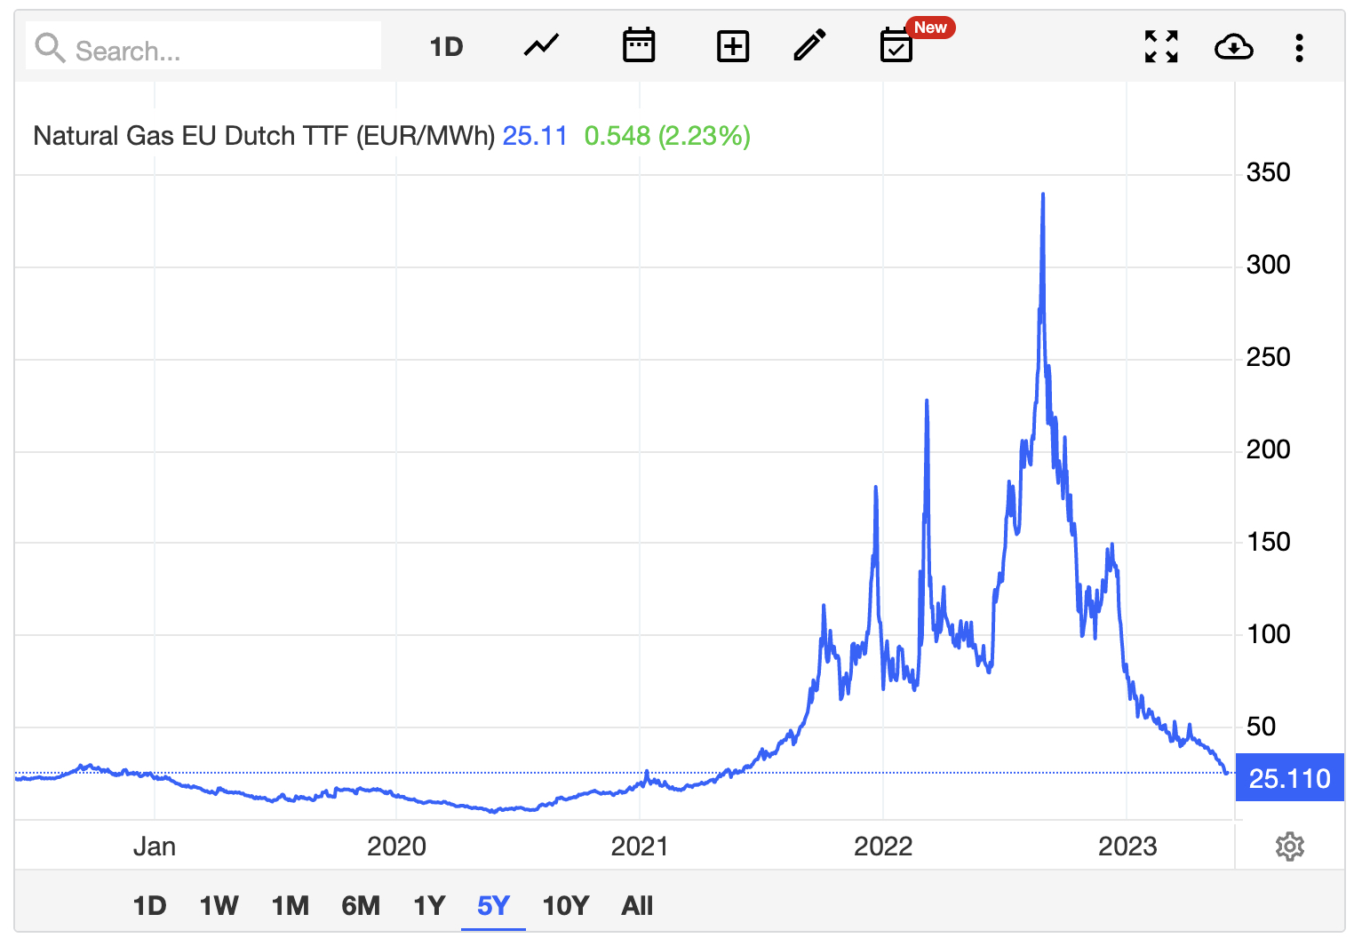Click the 25.110 current price label
Screen dimensions: 1354x938
coord(1289,778)
